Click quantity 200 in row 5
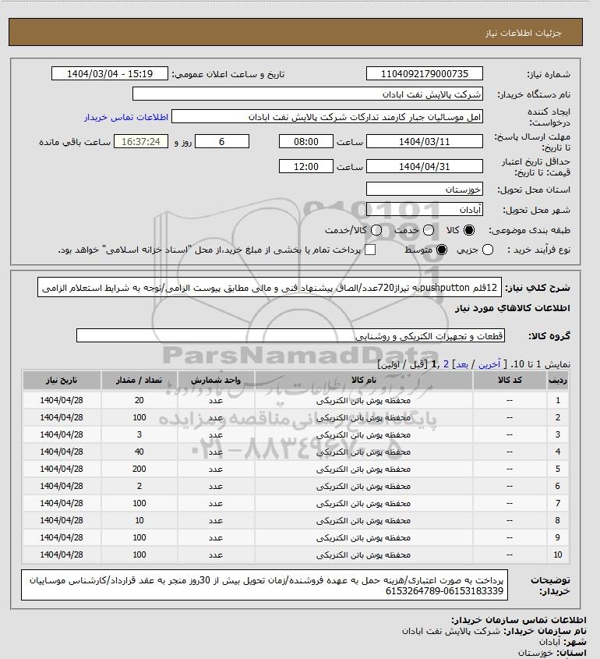 pos(139,469)
